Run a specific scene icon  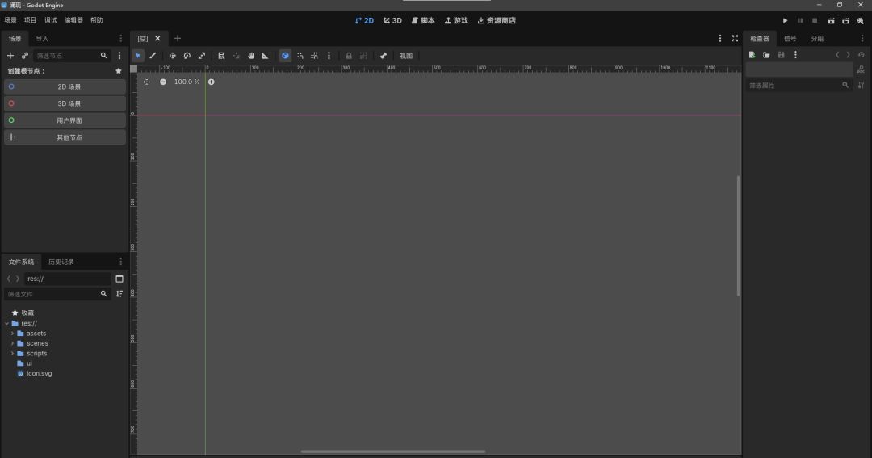tap(845, 20)
